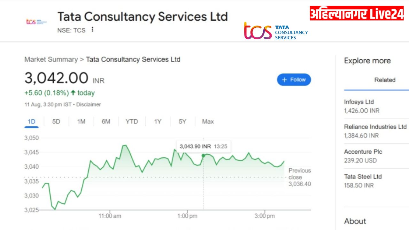Click the green up-arrow next to today
The image size is (409, 230).
pos(73,93)
